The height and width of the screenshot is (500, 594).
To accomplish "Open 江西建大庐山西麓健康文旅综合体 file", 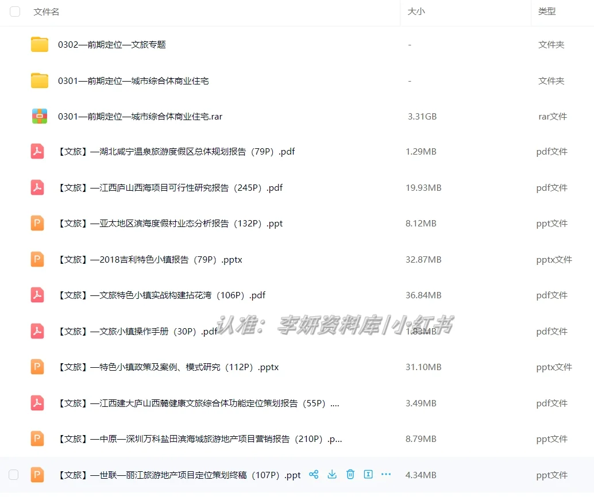I will [x=198, y=403].
